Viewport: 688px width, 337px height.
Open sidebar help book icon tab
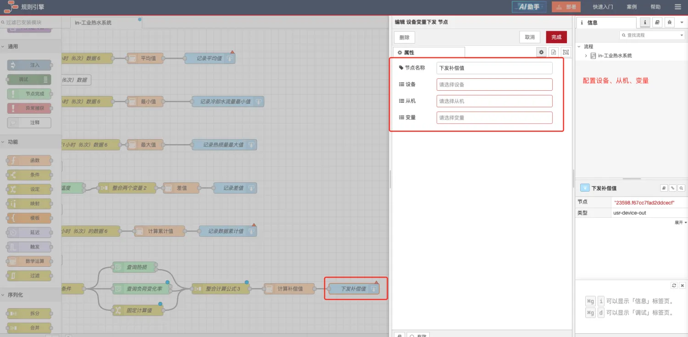[x=657, y=22]
